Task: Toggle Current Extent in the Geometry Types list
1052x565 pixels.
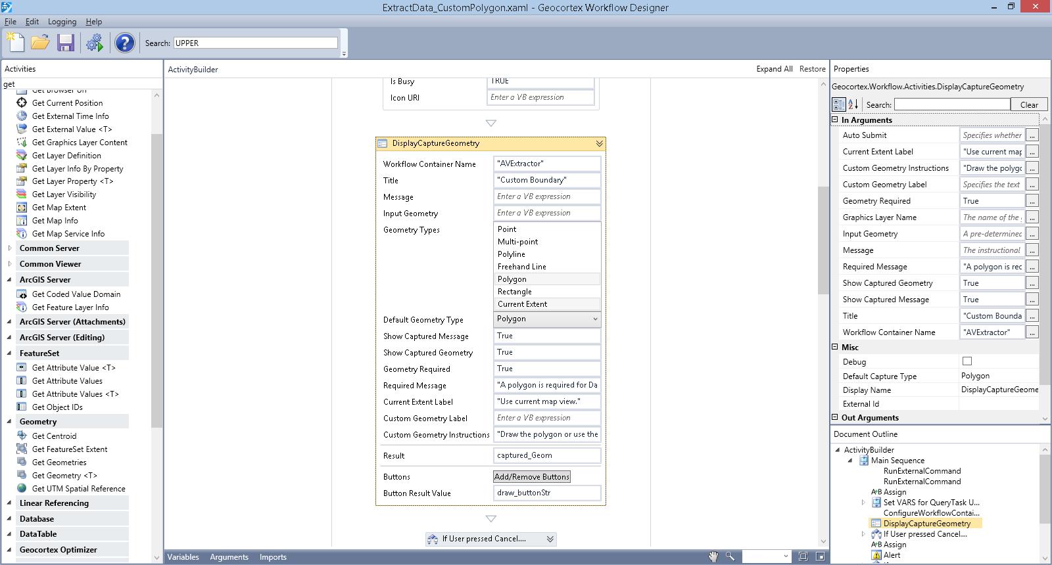Action: click(x=547, y=304)
